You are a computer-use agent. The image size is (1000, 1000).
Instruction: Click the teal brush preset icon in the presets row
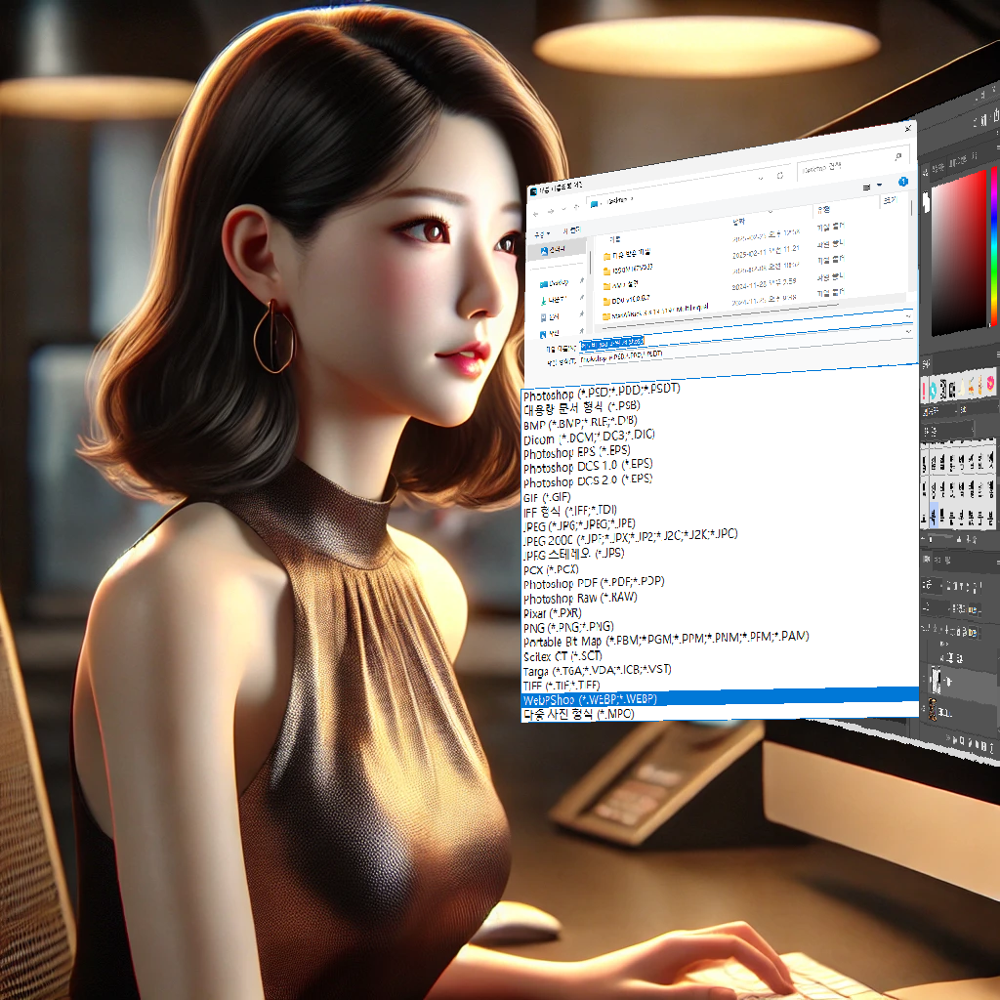click(x=933, y=390)
